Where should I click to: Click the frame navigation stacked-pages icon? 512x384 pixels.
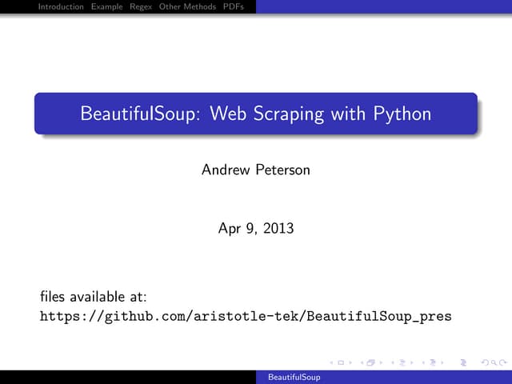(x=370, y=362)
